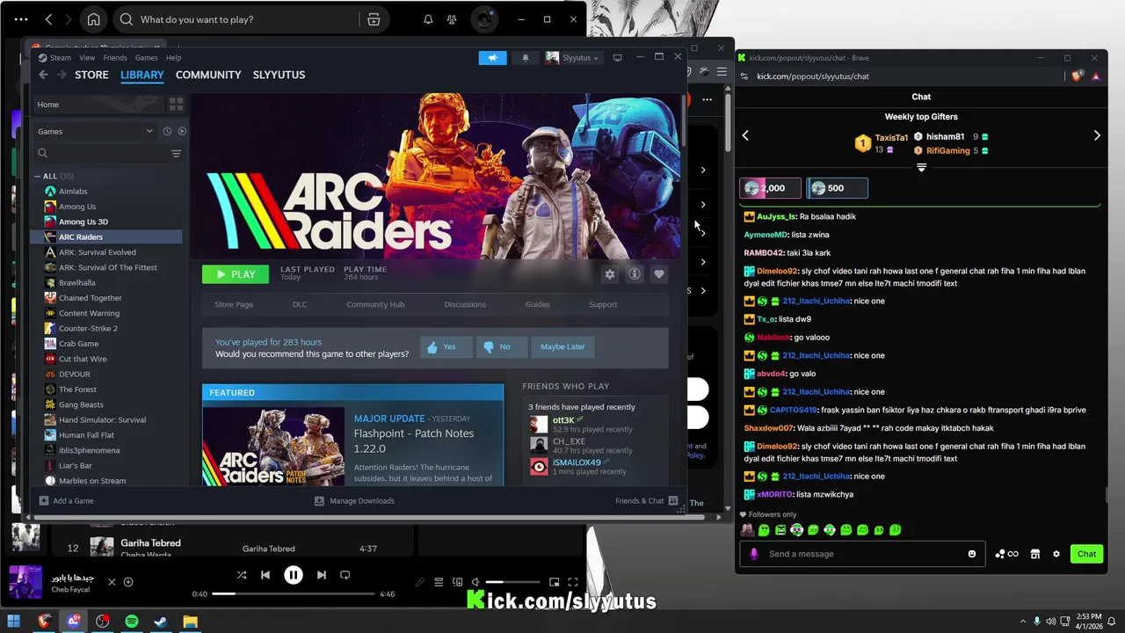The width and height of the screenshot is (1125, 633).
Task: Click Add a Game in Steam
Action: click(67, 501)
